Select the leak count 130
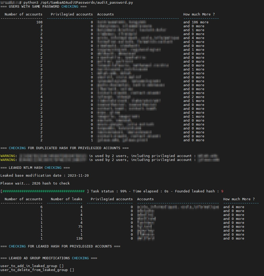Screen dimensions: 264x276 coord(79,239)
